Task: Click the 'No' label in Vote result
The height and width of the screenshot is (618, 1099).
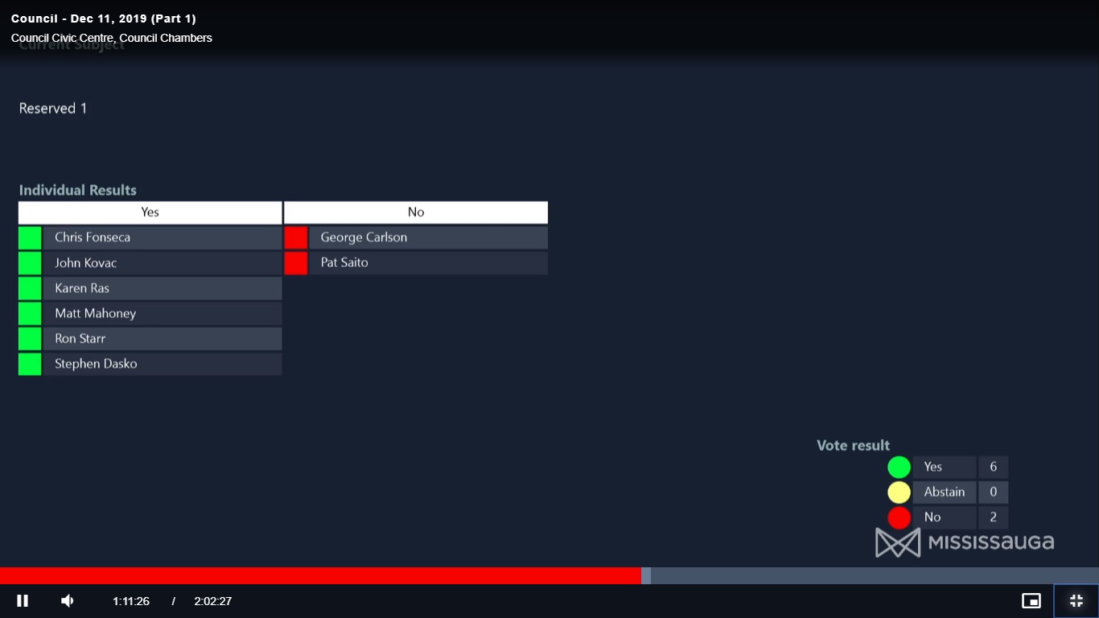Action: 932,517
